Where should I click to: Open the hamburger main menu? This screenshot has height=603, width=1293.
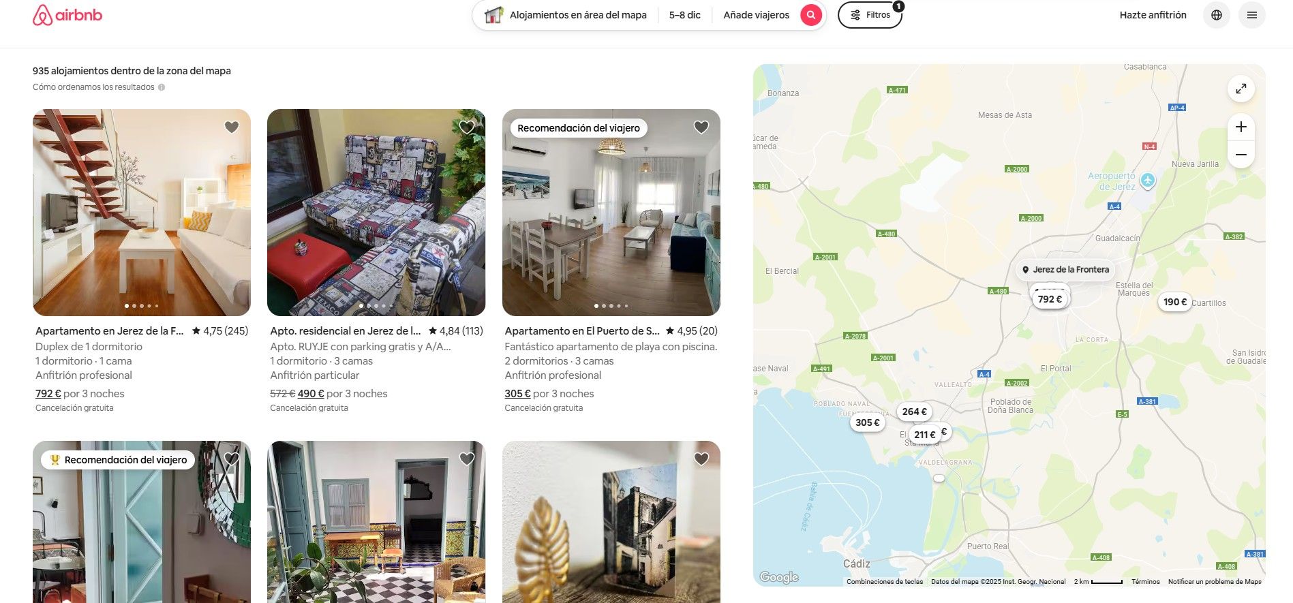(x=1252, y=15)
